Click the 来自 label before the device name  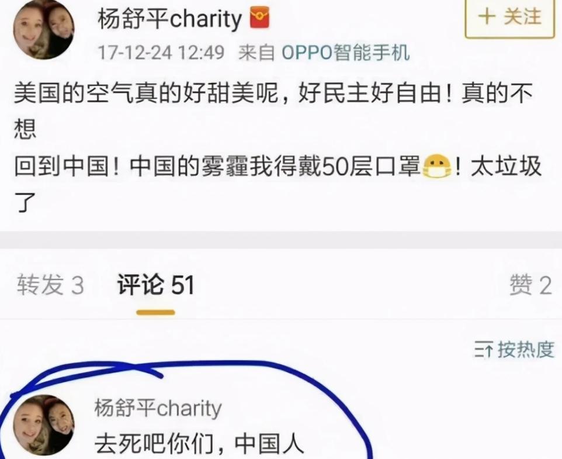[x=256, y=53]
